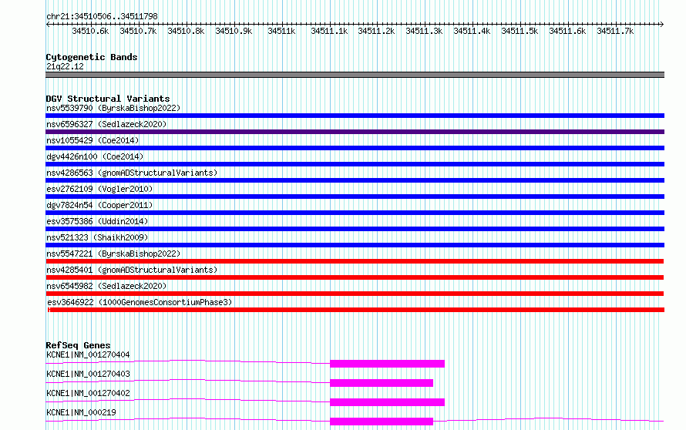This screenshot has height=430, width=686.
Task: Click ruler position 34510.9k
Action: pos(234,31)
